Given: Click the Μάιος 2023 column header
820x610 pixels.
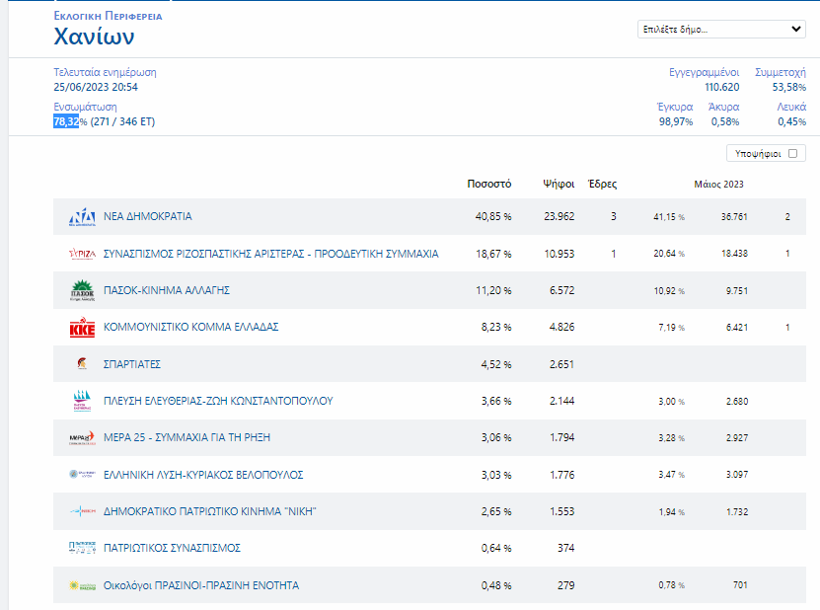Looking at the screenshot, I should coord(718,185).
